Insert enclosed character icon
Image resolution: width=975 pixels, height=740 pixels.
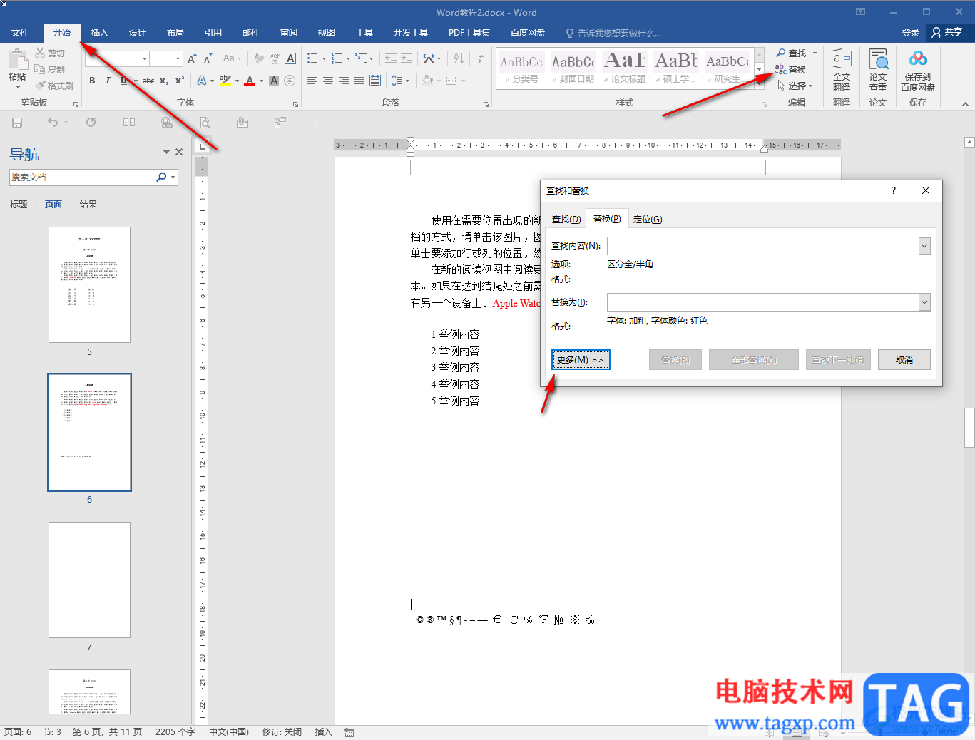tap(290, 81)
